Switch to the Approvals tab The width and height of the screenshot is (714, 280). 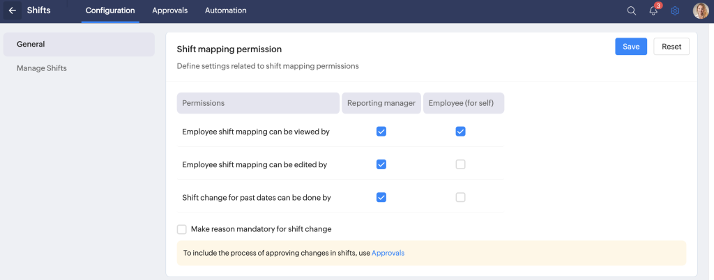pyautogui.click(x=170, y=10)
